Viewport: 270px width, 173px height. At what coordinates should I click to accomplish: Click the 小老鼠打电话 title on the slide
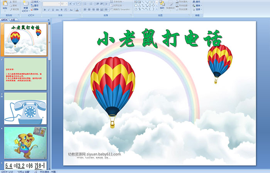pyautogui.click(x=159, y=39)
